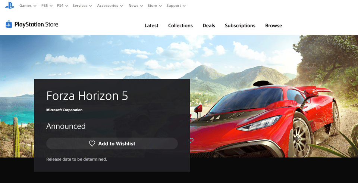Open the News dropdown menu
The height and width of the screenshot is (183, 358).
(136, 6)
